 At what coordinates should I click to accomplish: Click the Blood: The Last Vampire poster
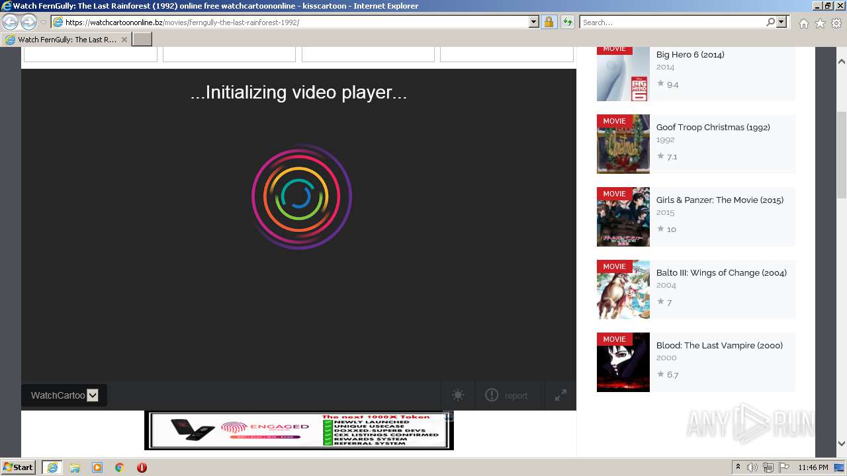(x=623, y=362)
